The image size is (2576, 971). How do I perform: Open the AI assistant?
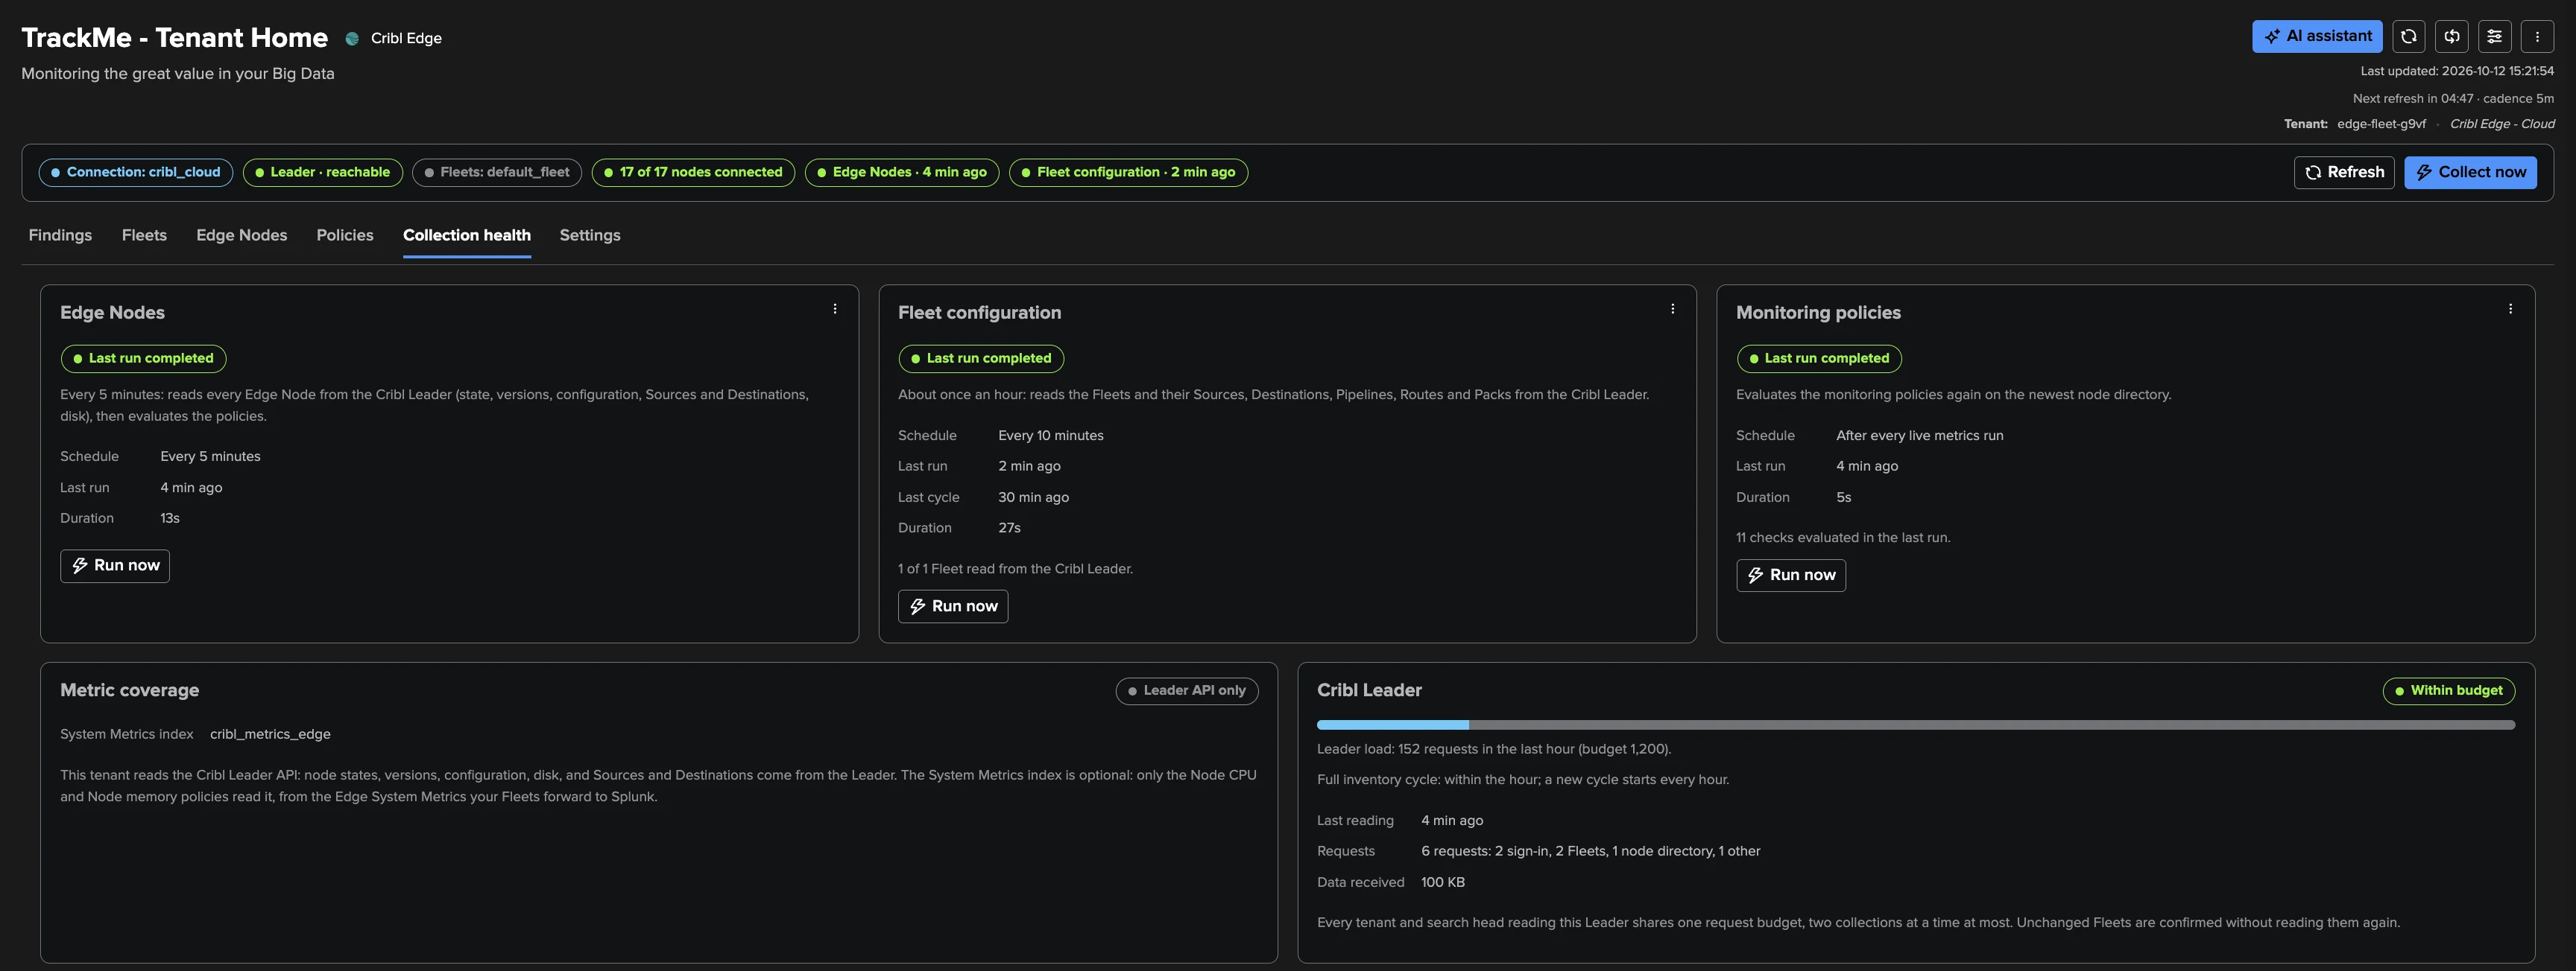coord(2316,36)
